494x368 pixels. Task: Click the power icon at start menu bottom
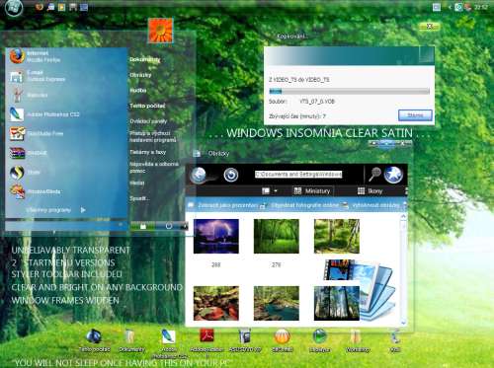coord(169,226)
